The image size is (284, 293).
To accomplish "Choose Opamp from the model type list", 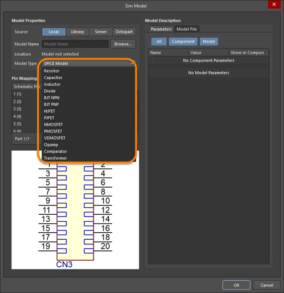I will pos(89,145).
